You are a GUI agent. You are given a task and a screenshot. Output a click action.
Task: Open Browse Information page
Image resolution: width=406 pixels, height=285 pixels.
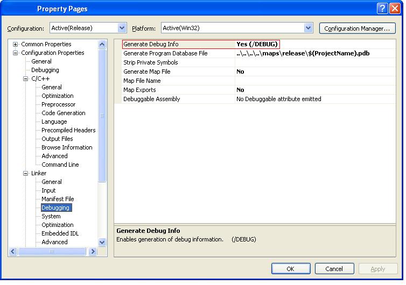[67, 147]
